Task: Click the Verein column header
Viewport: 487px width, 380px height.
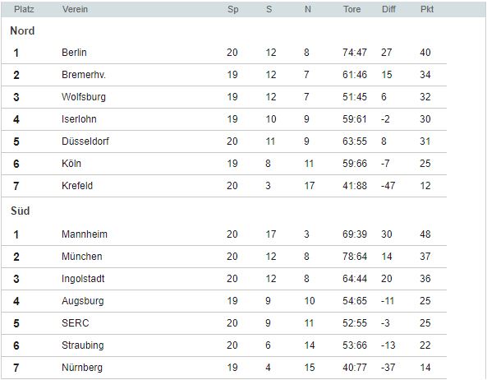Action: click(x=75, y=9)
